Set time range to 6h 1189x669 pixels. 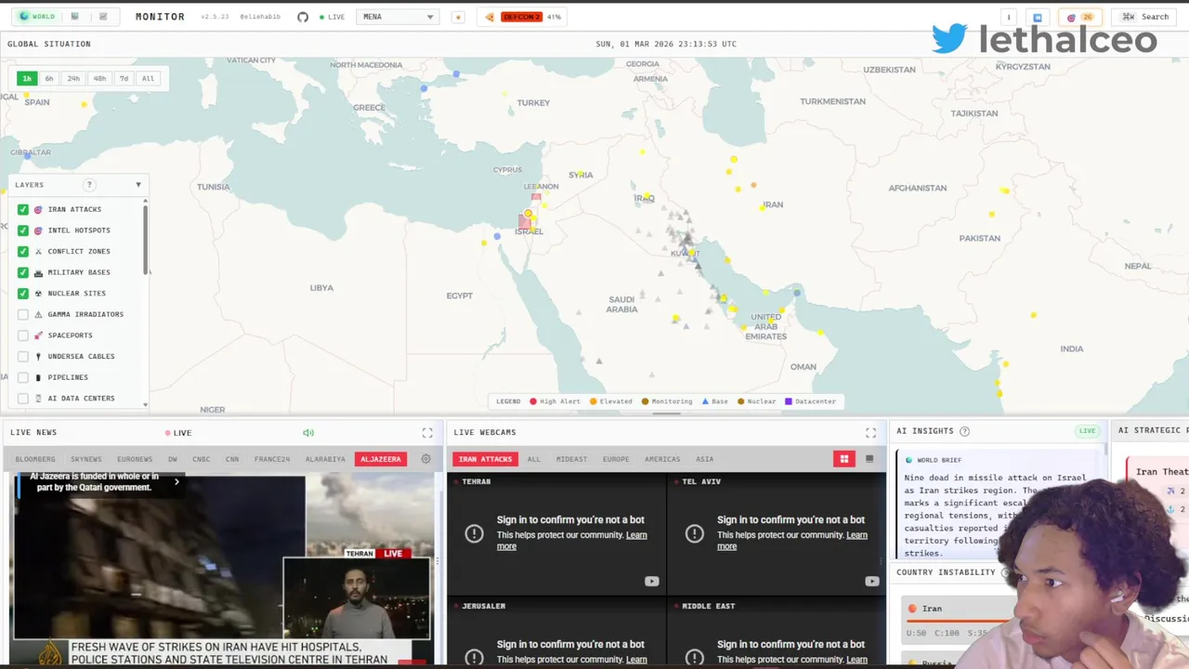click(x=49, y=79)
